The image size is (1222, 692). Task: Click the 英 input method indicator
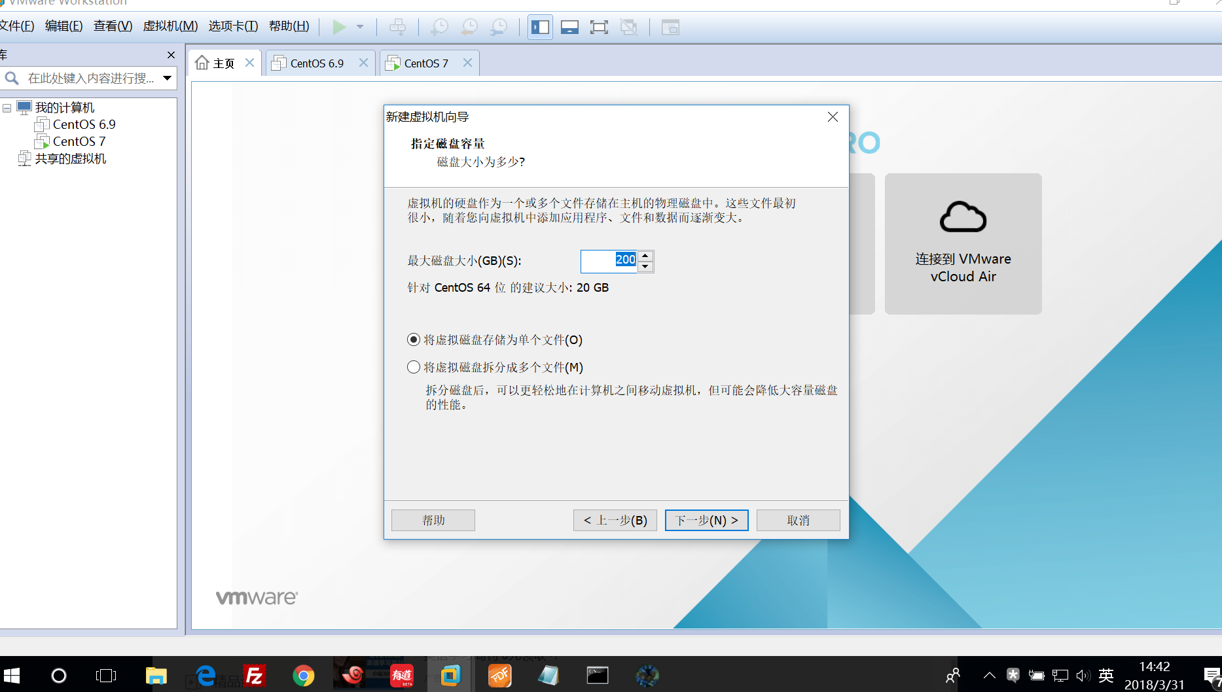click(1106, 675)
